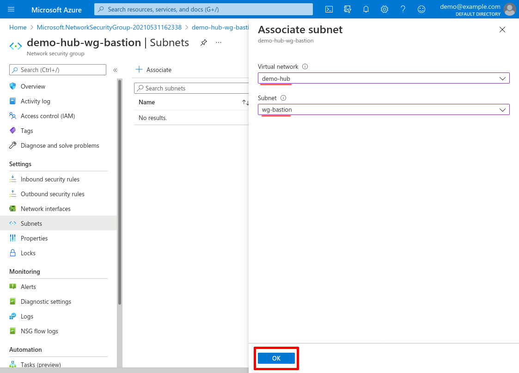Focus the side menu Search (Ctrl+/) box
The width and height of the screenshot is (519, 373).
pos(58,70)
